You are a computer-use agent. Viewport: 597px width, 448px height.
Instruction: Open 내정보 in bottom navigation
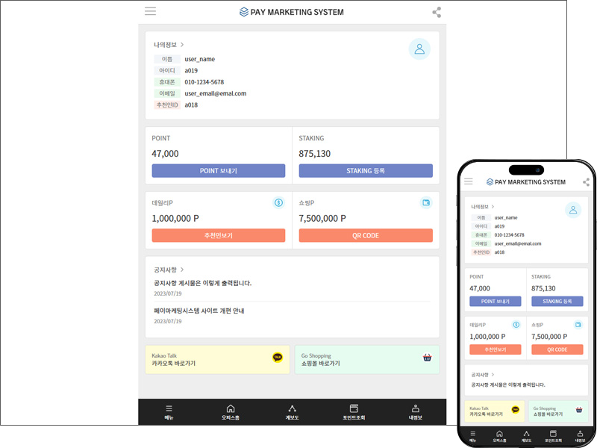pyautogui.click(x=415, y=412)
